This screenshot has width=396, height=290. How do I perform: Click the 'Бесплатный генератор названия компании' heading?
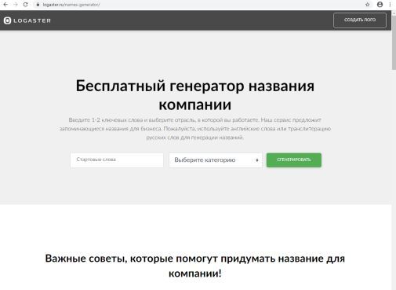(195, 95)
